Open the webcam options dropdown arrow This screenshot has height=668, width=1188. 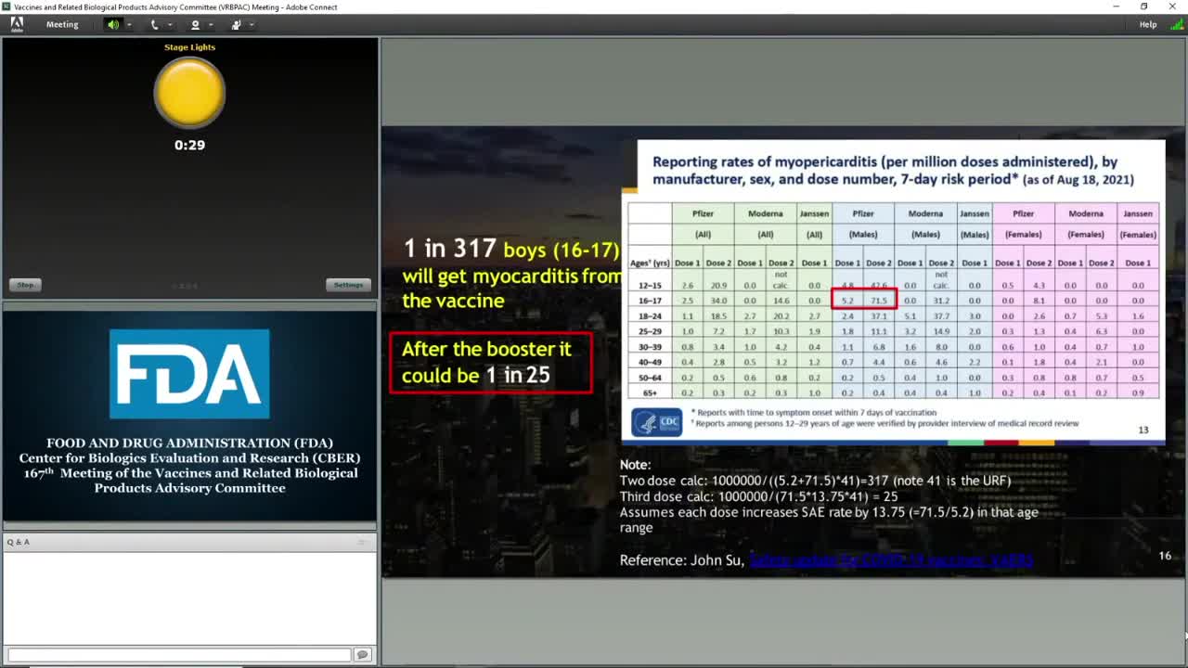tap(210, 25)
